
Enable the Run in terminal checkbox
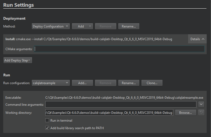point(47,121)
